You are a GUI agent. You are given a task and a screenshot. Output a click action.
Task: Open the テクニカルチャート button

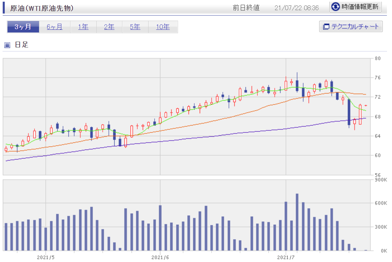351,26
